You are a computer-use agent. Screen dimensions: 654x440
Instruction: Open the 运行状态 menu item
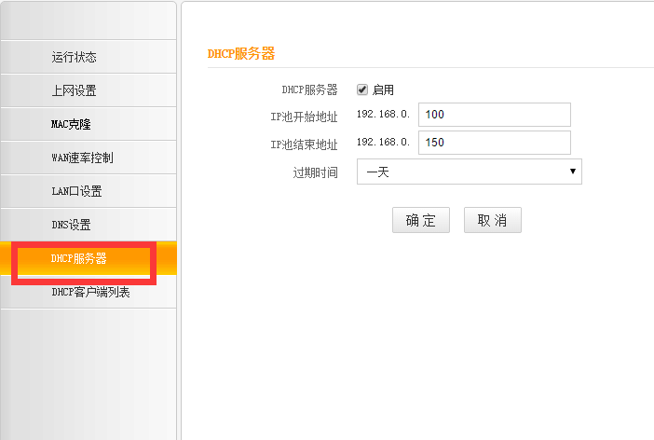click(89, 57)
